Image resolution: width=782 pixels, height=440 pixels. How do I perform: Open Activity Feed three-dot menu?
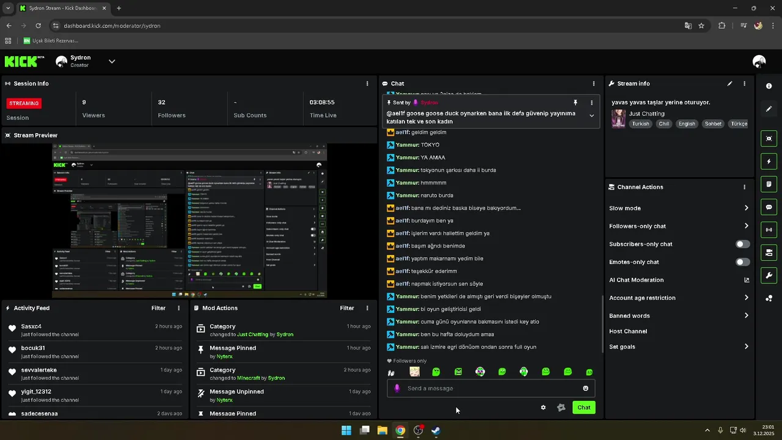click(178, 308)
